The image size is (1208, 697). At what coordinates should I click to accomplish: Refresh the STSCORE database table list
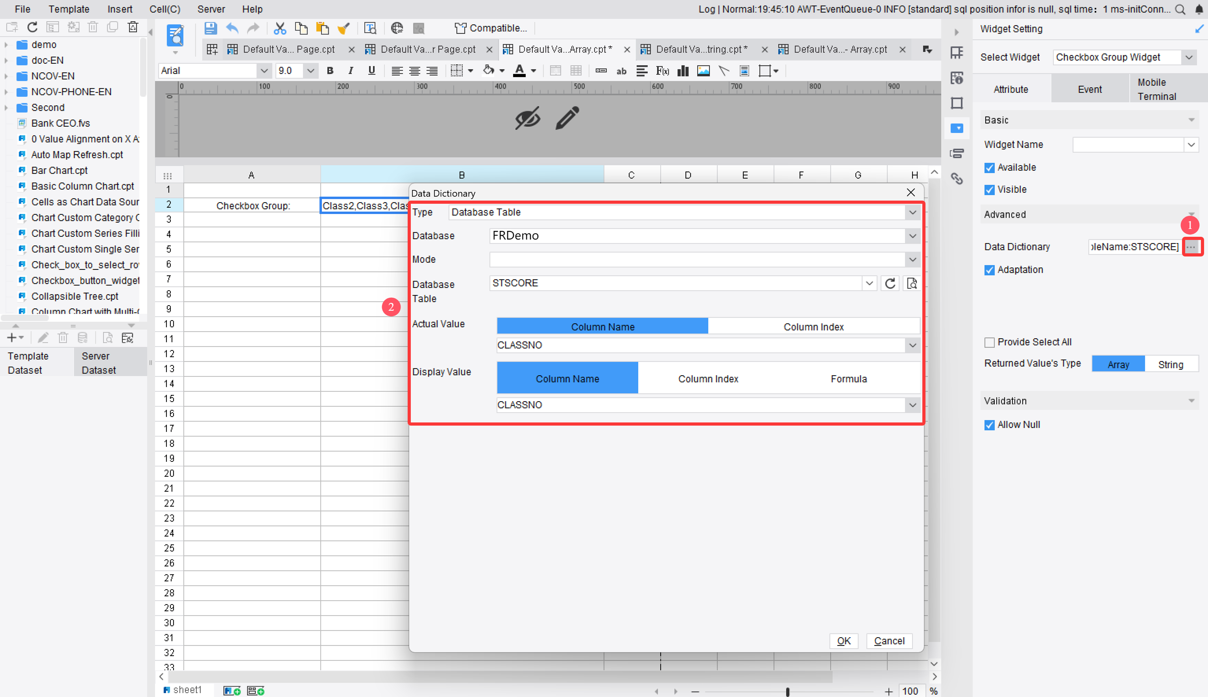(x=890, y=283)
